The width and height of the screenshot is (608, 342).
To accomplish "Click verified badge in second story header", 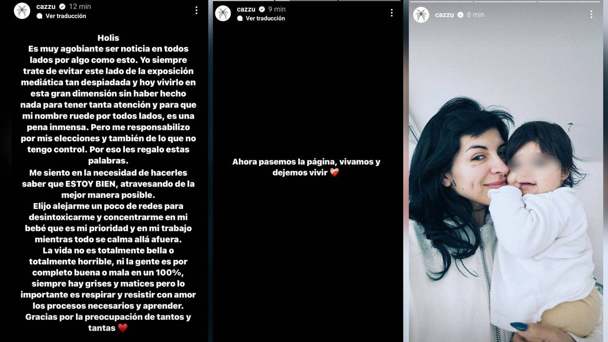I will click(262, 9).
